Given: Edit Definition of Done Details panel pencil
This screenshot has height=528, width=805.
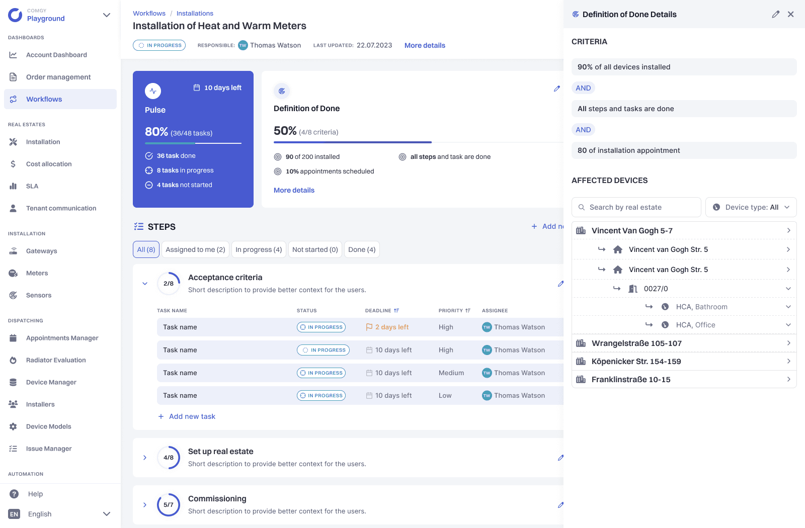Looking at the screenshot, I should [776, 14].
